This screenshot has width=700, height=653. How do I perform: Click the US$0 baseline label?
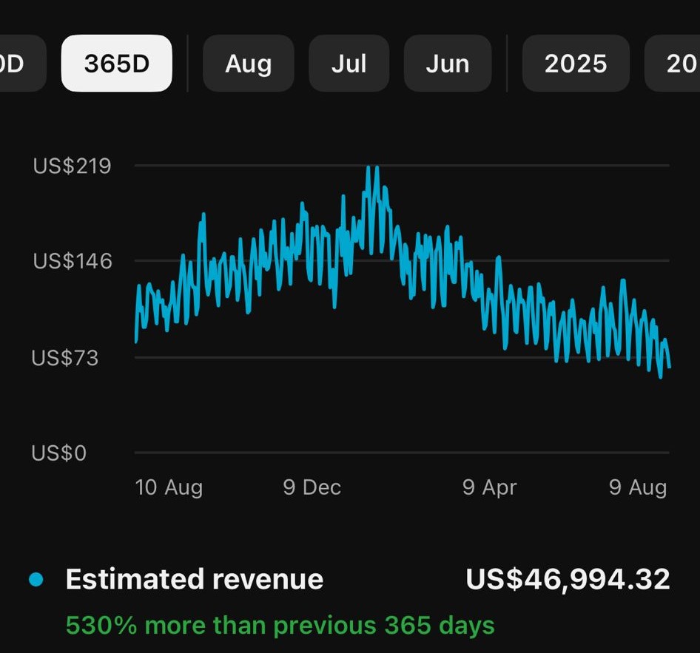coord(58,453)
